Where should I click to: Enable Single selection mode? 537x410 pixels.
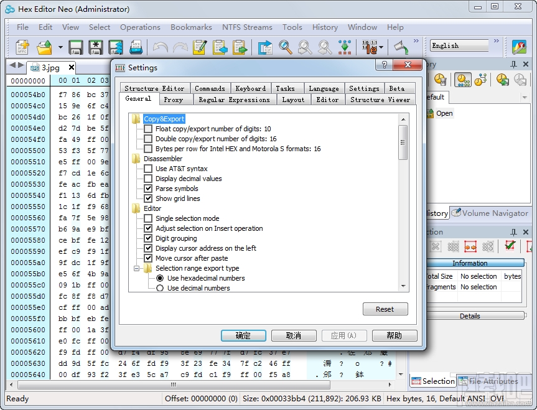coord(148,218)
